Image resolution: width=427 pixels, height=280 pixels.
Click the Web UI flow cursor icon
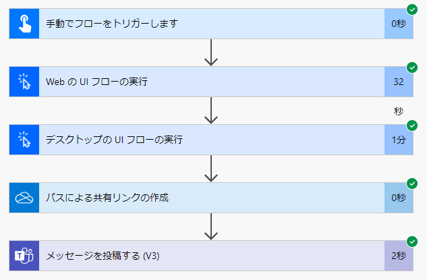24,82
